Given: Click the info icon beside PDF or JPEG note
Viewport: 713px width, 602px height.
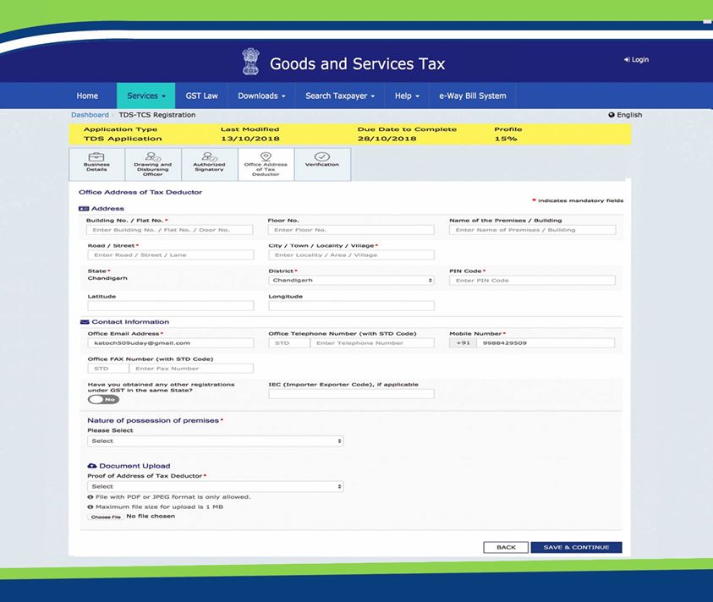Looking at the screenshot, I should pyautogui.click(x=90, y=497).
